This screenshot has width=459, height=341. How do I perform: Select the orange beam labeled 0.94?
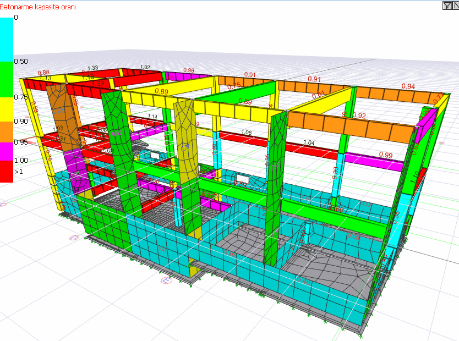396,96
